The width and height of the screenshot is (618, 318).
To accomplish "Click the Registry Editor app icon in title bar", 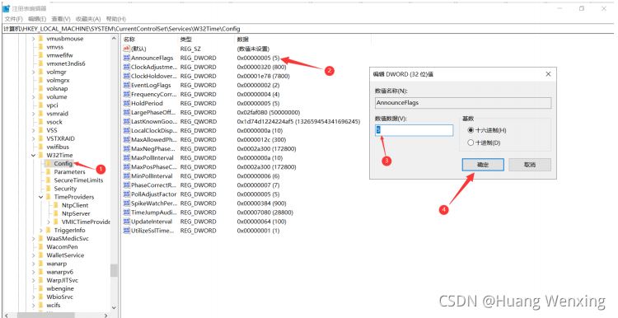I will [x=7, y=8].
